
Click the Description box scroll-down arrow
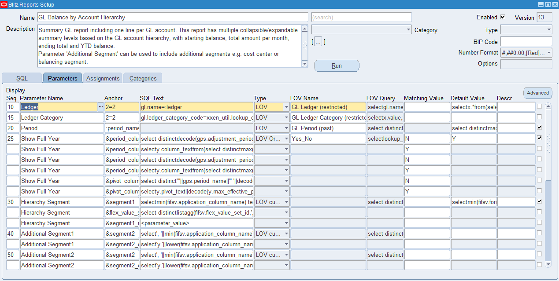point(304,63)
